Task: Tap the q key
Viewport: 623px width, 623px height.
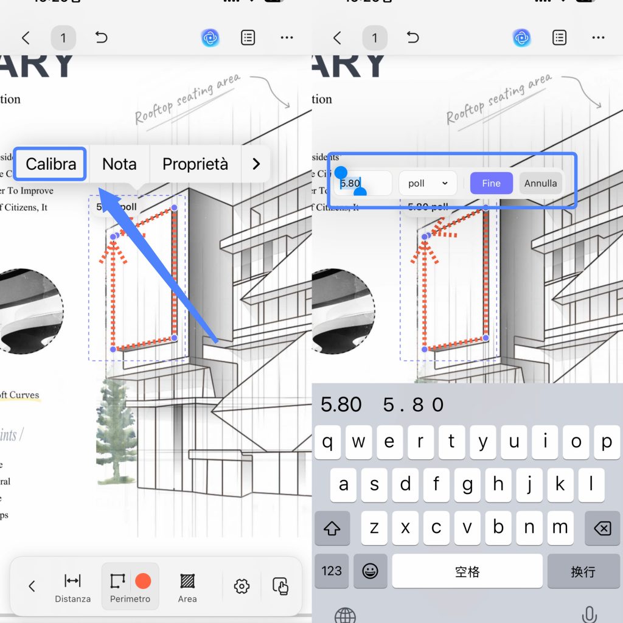Action: tap(327, 442)
